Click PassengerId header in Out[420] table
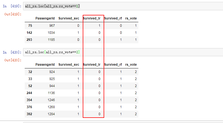The width and height of the screenshot is (223, 123). coord(45,65)
